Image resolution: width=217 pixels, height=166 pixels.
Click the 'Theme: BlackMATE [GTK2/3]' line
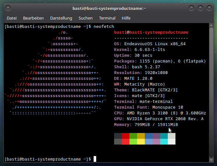pos(146,90)
